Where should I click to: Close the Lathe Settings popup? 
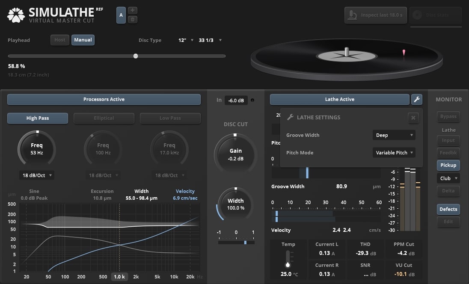413,117
